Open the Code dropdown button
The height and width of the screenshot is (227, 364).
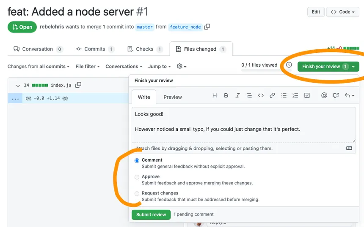pyautogui.click(x=342, y=12)
